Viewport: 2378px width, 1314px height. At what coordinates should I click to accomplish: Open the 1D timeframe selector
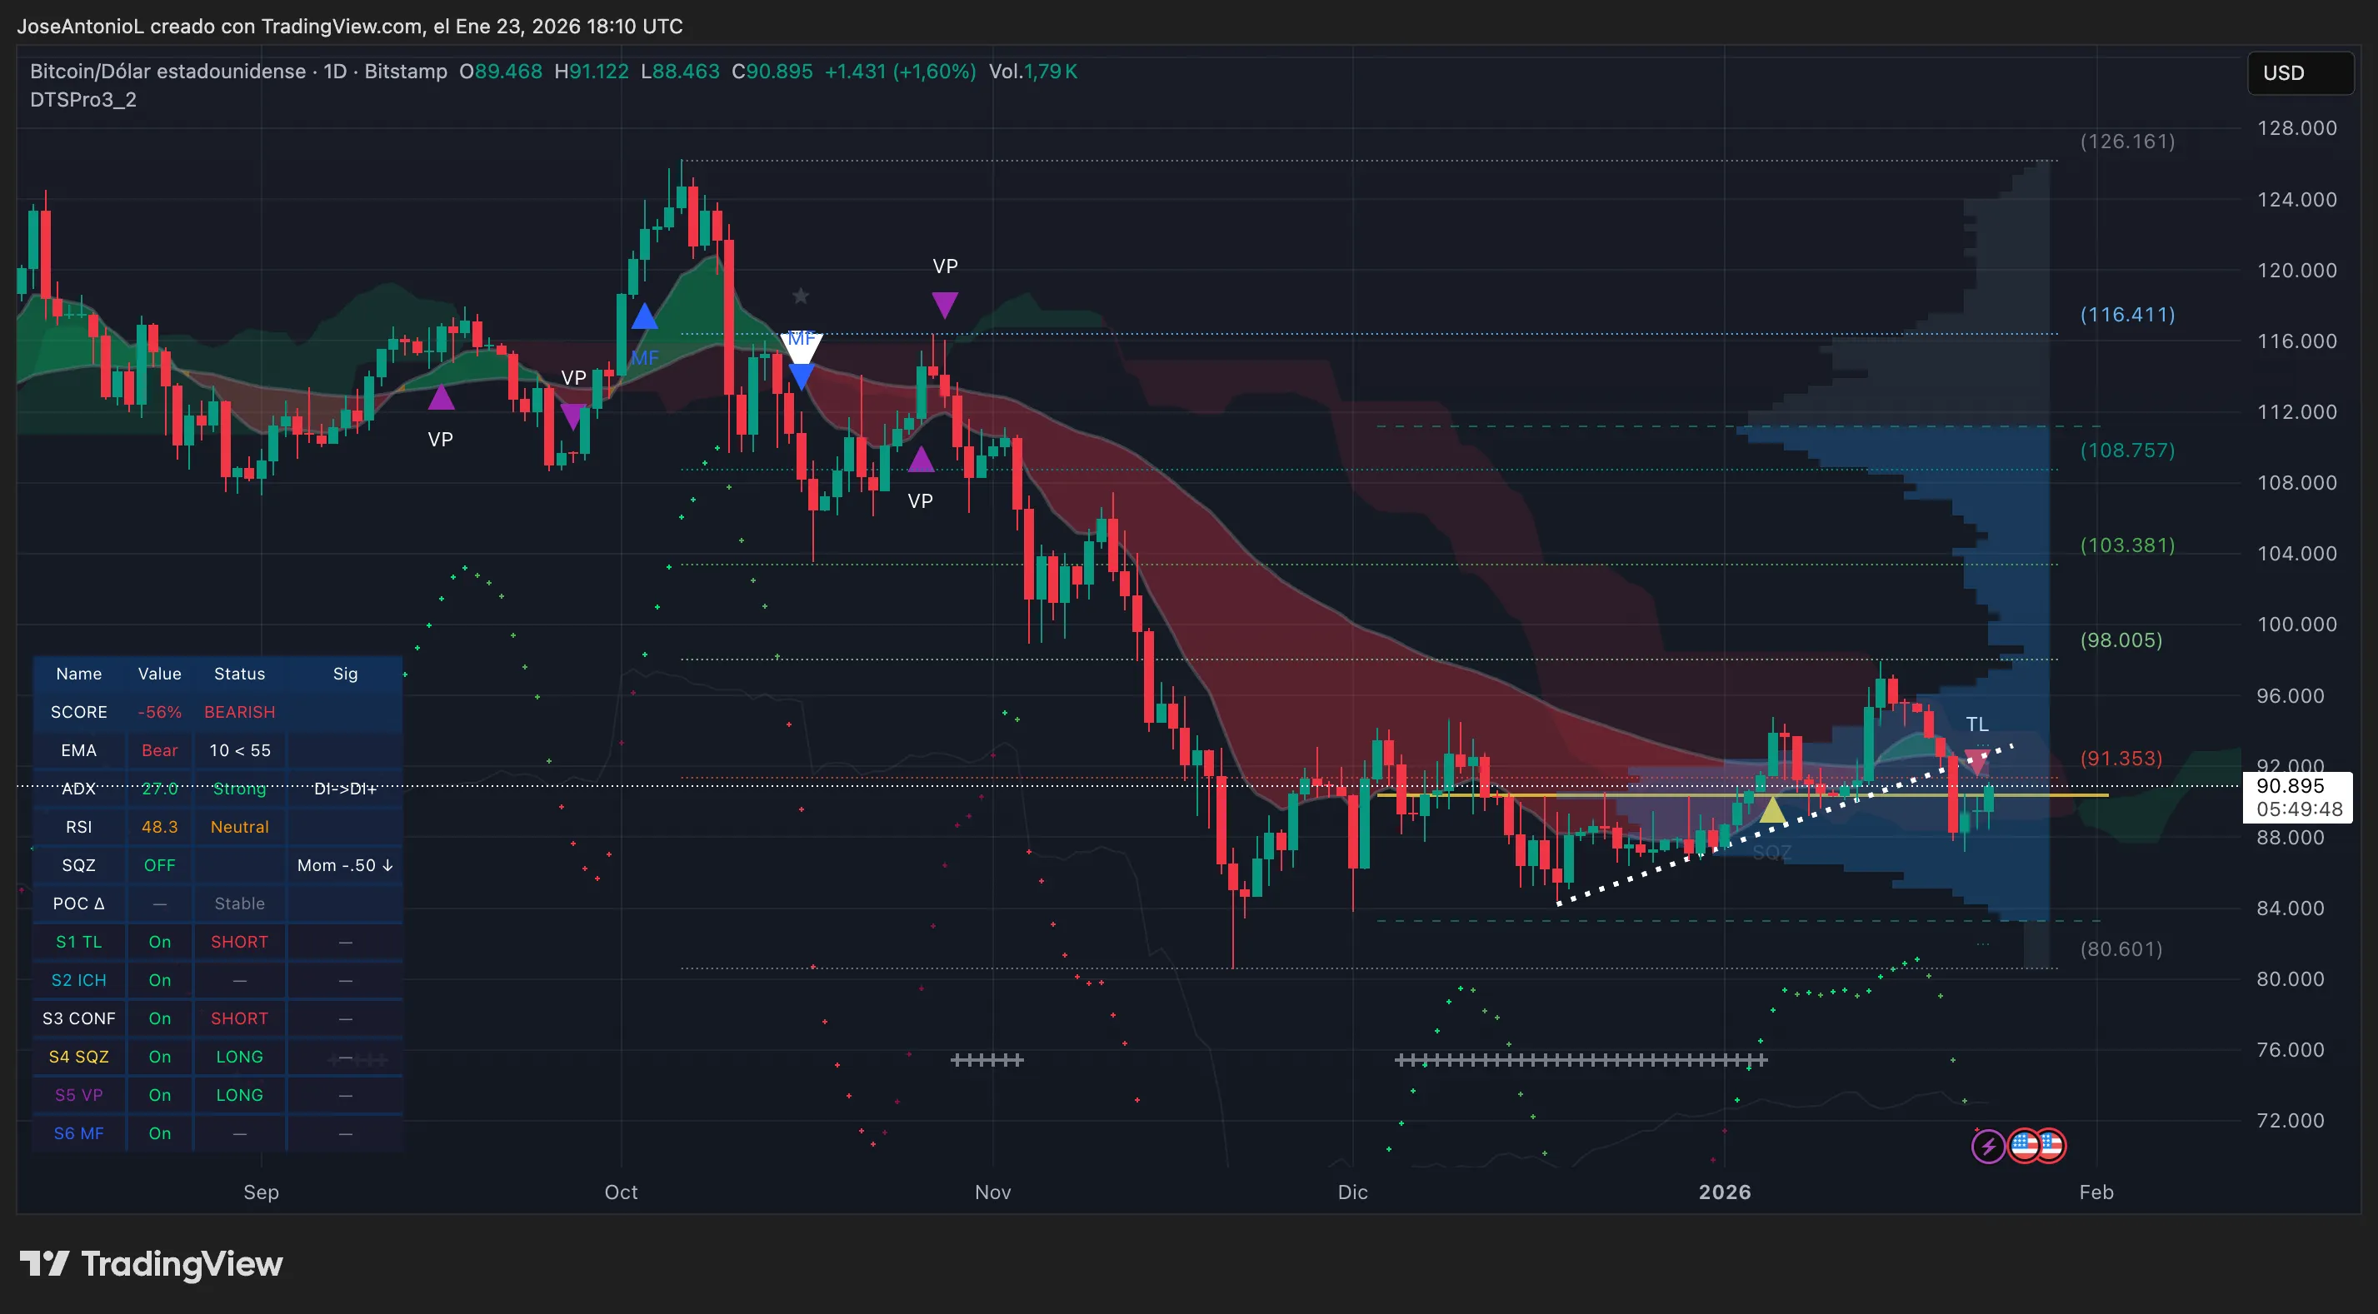336,71
